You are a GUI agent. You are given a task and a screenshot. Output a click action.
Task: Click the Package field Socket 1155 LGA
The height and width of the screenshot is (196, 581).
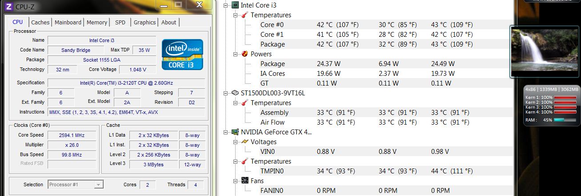[102, 60]
